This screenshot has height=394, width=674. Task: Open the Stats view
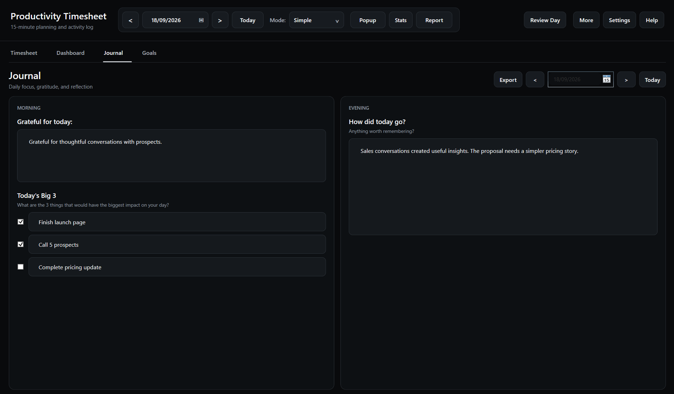[x=401, y=20]
